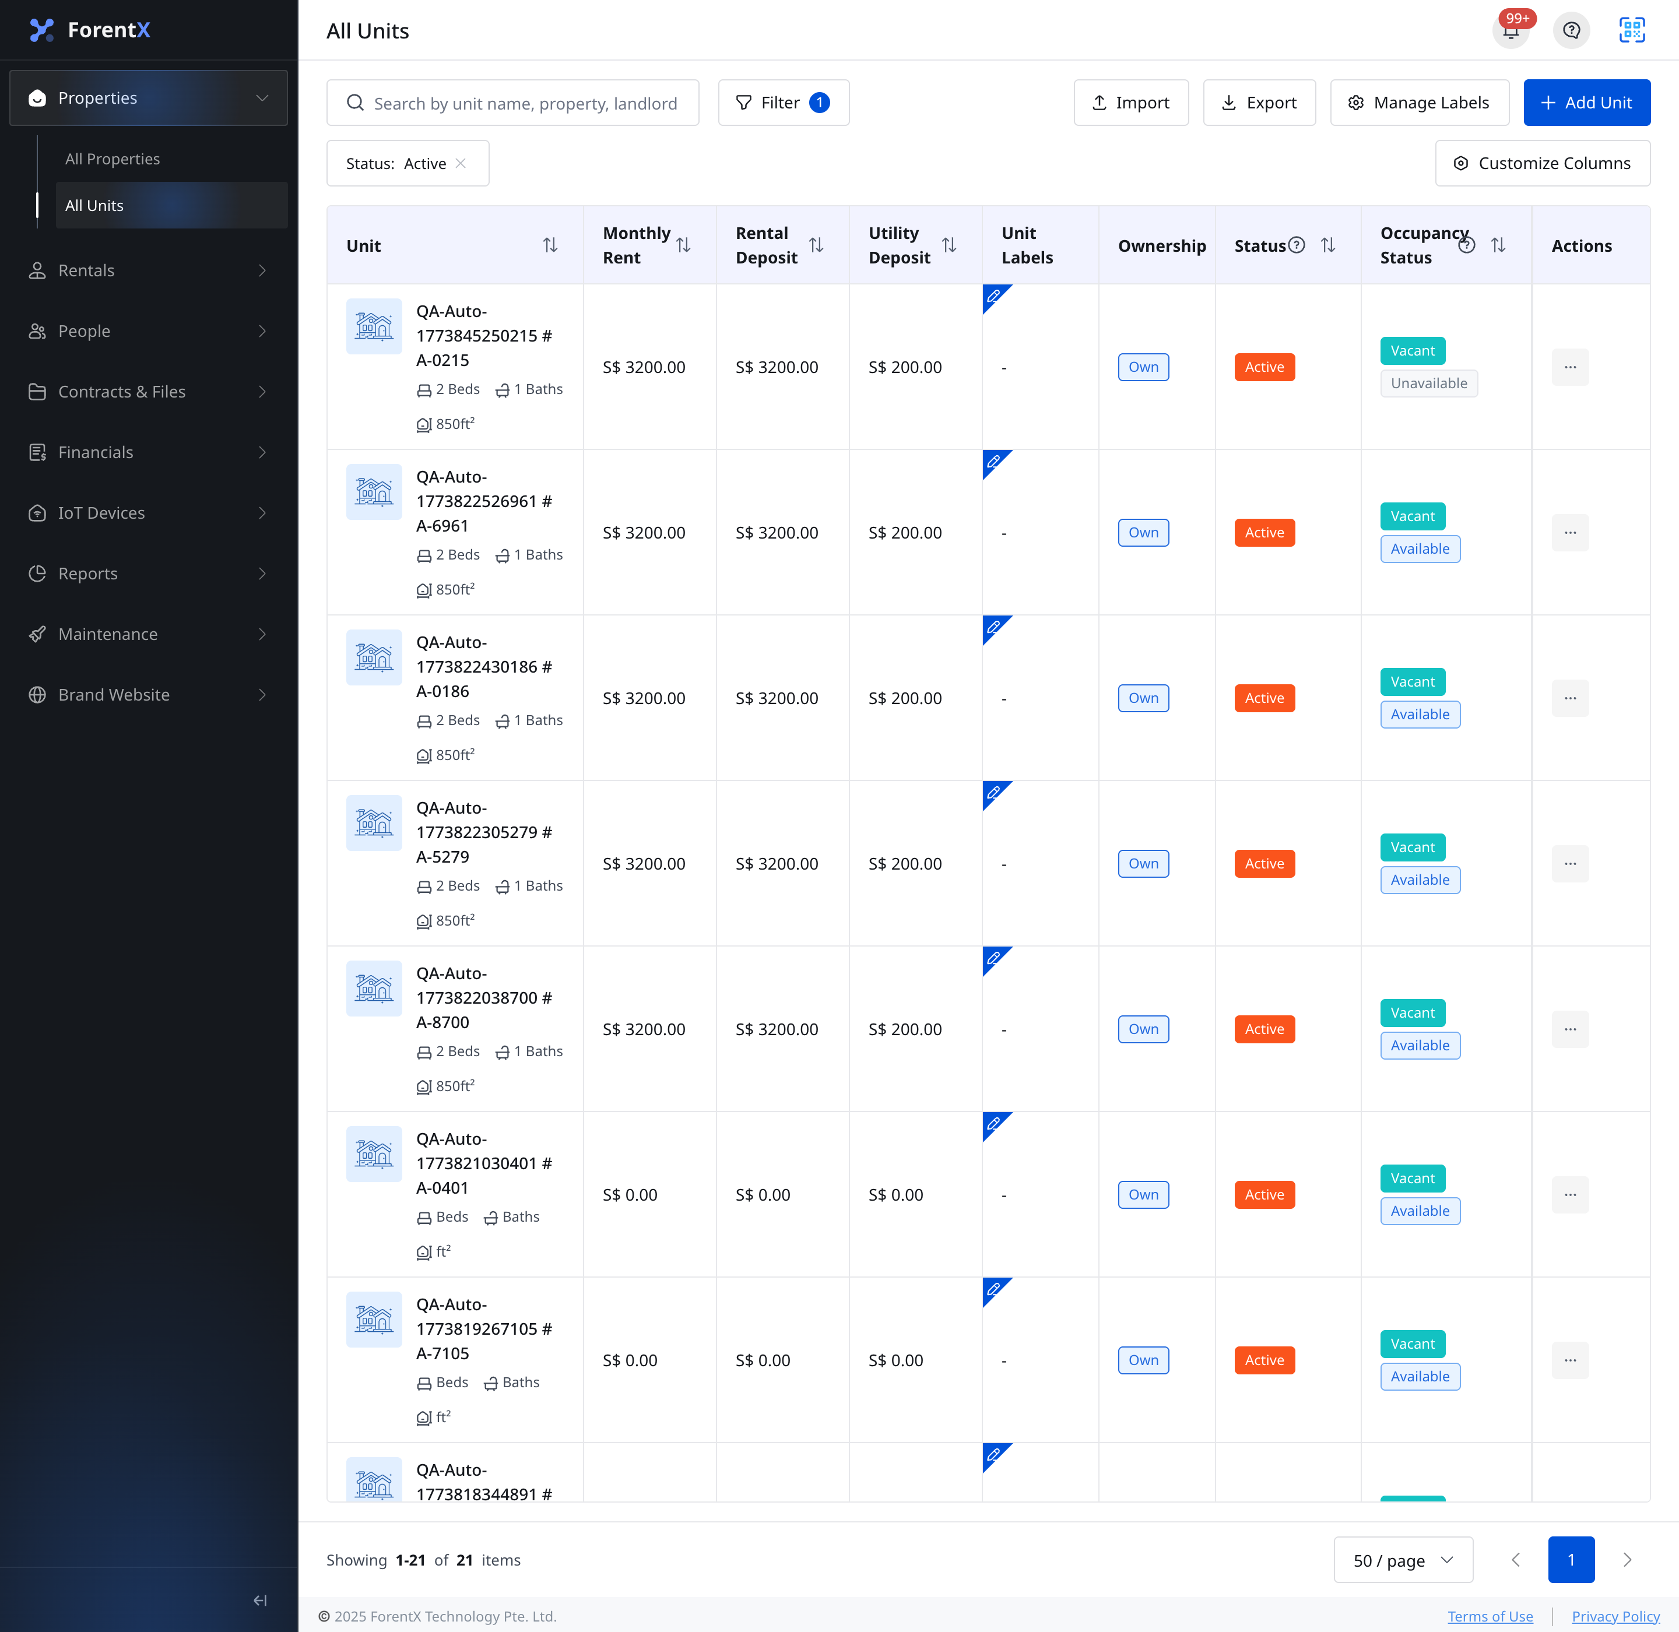The height and width of the screenshot is (1632, 1679).
Task: Open the unit thumbnail for A-5279
Action: [x=374, y=823]
